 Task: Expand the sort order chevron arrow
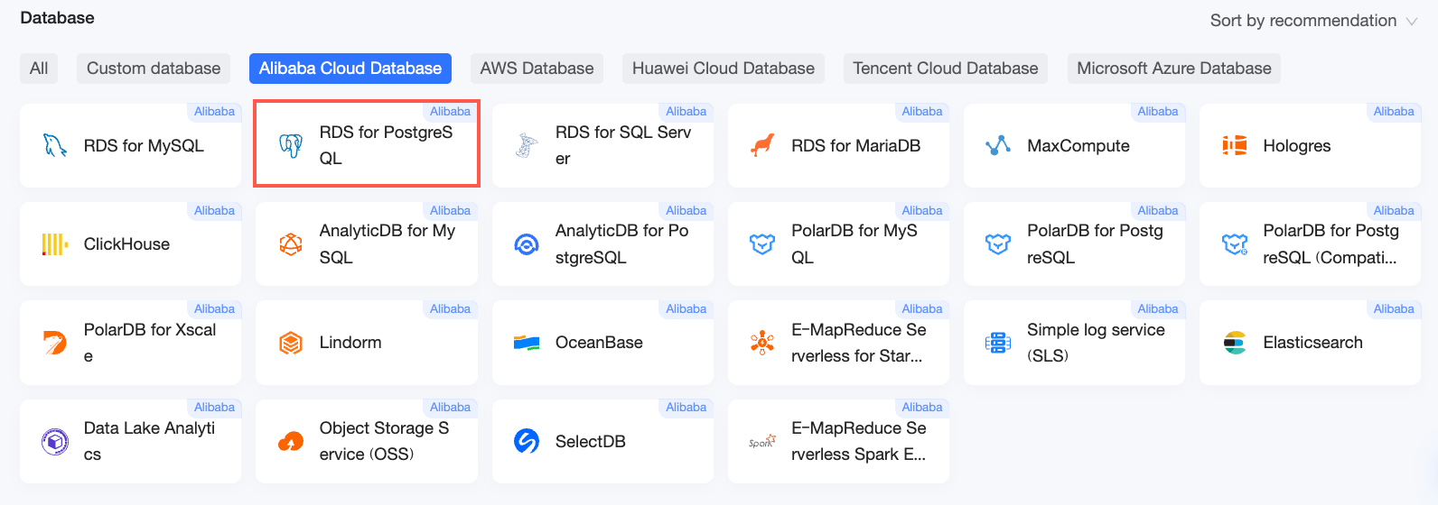tap(1412, 21)
